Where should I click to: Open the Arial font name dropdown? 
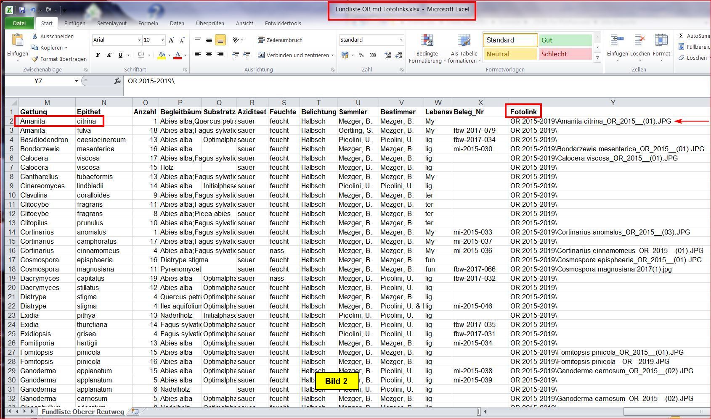tap(139, 40)
